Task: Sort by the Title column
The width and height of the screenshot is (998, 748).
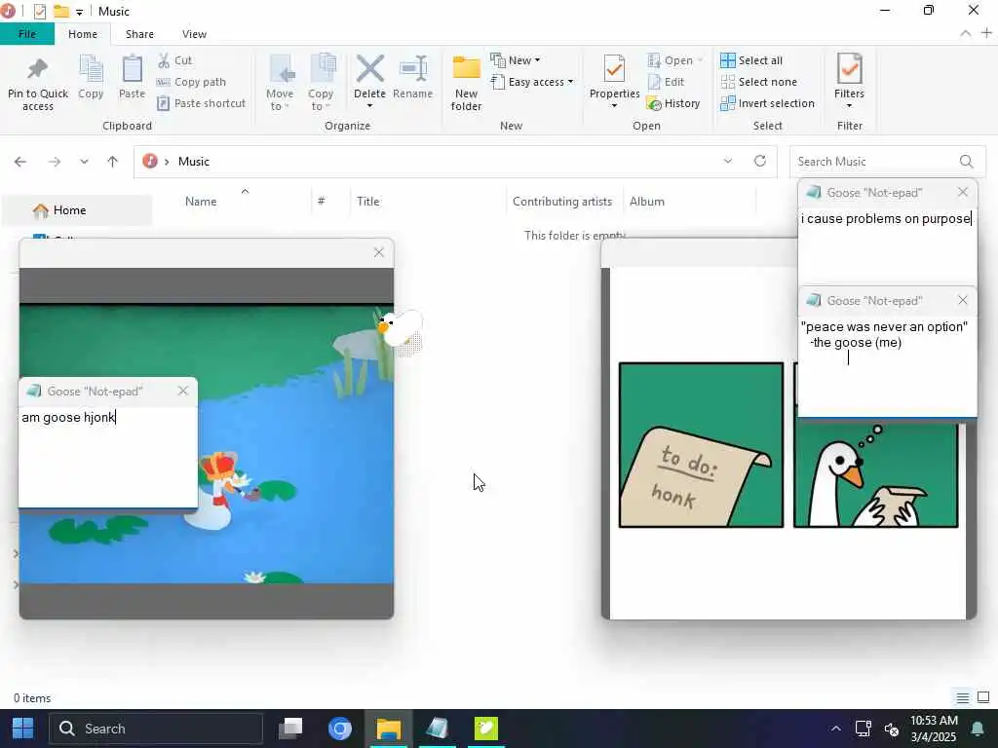Action: pyautogui.click(x=367, y=202)
